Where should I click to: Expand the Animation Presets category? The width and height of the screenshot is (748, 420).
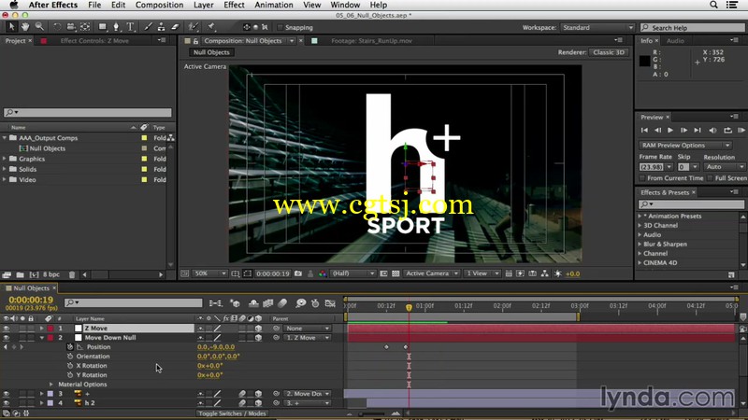point(640,216)
